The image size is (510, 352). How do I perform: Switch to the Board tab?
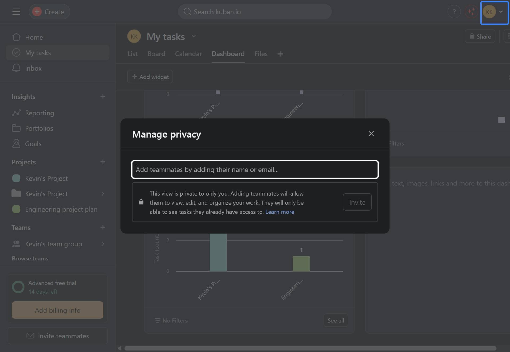[156, 54]
